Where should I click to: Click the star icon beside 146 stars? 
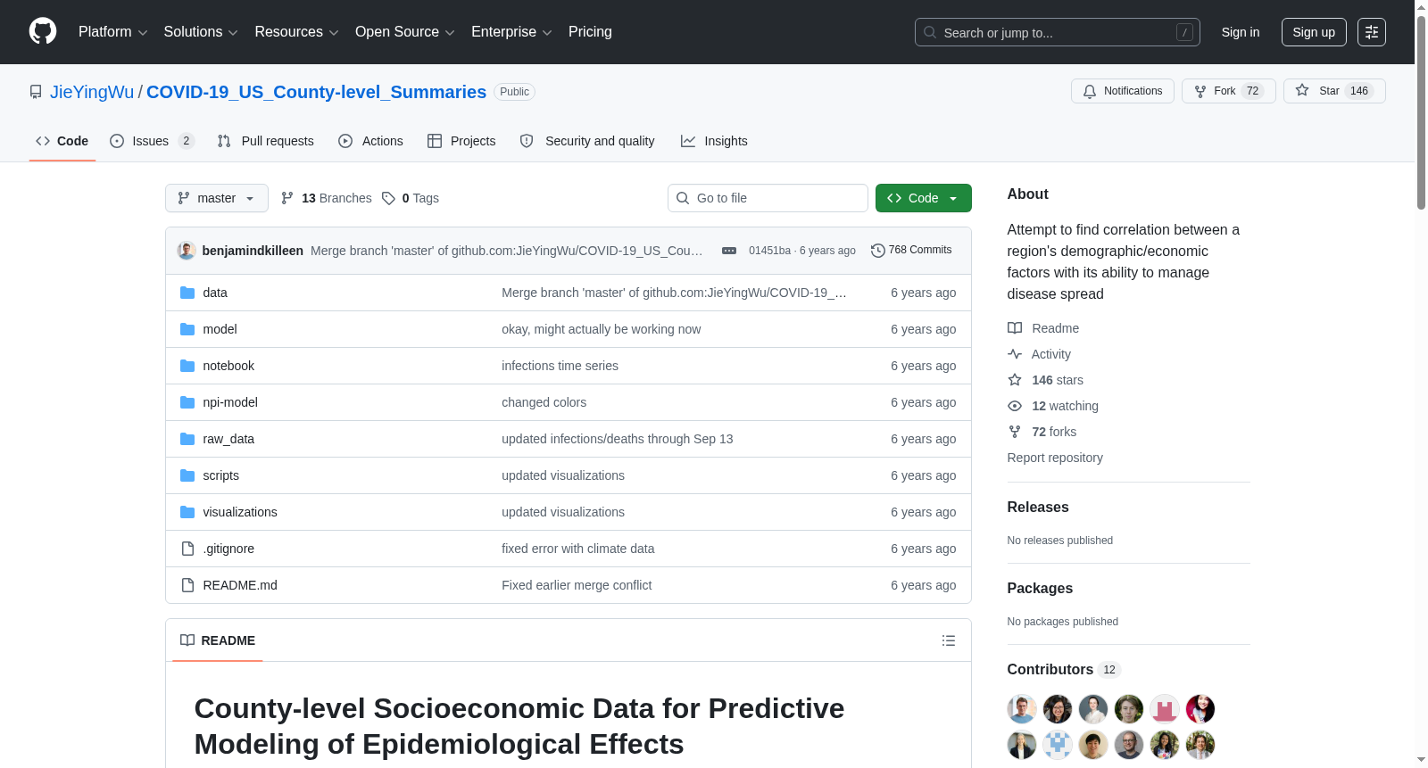point(1015,380)
